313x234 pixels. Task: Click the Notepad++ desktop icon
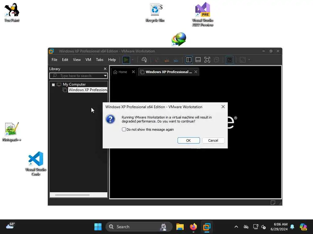[x=12, y=132]
